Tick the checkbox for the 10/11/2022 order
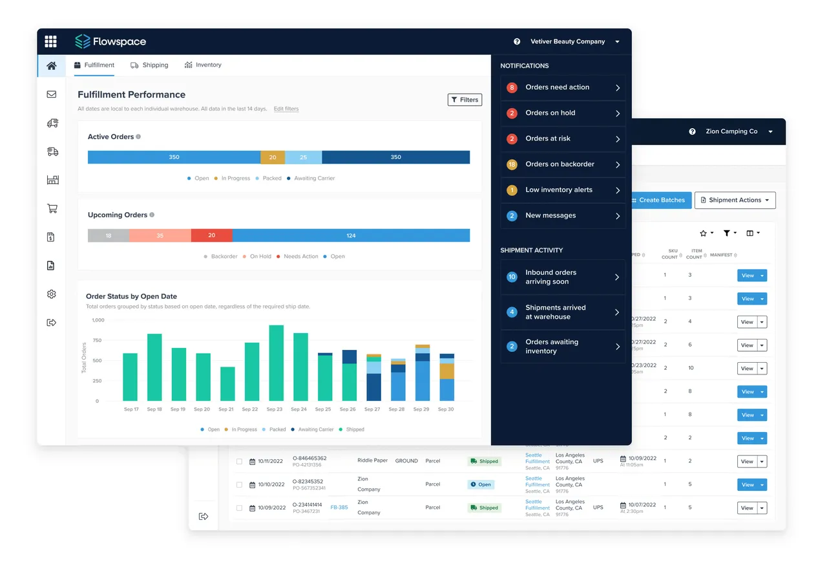827x584 pixels. (x=239, y=462)
